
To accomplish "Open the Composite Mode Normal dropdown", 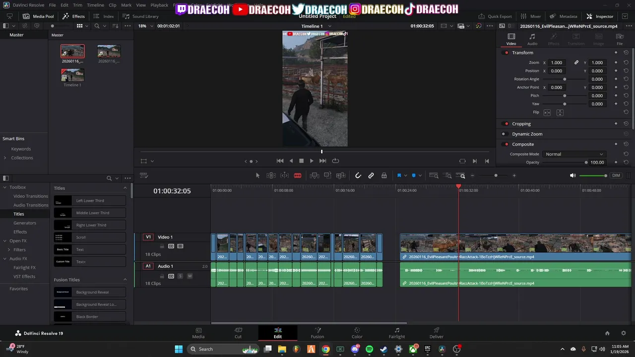I will 574,154.
